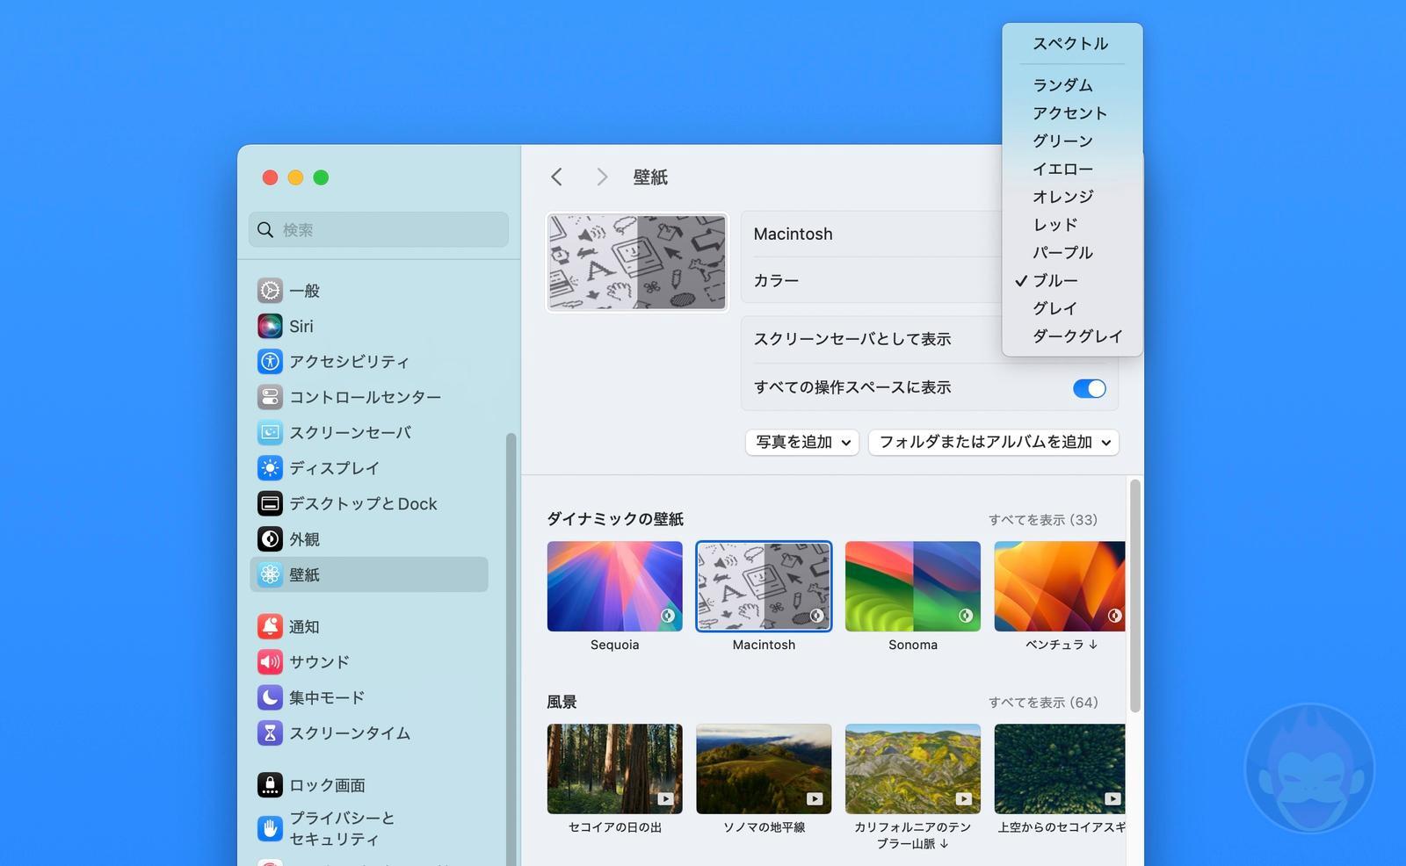Image resolution: width=1406 pixels, height=866 pixels.
Task: Pick パープル in the color menu
Action: coord(1072,253)
